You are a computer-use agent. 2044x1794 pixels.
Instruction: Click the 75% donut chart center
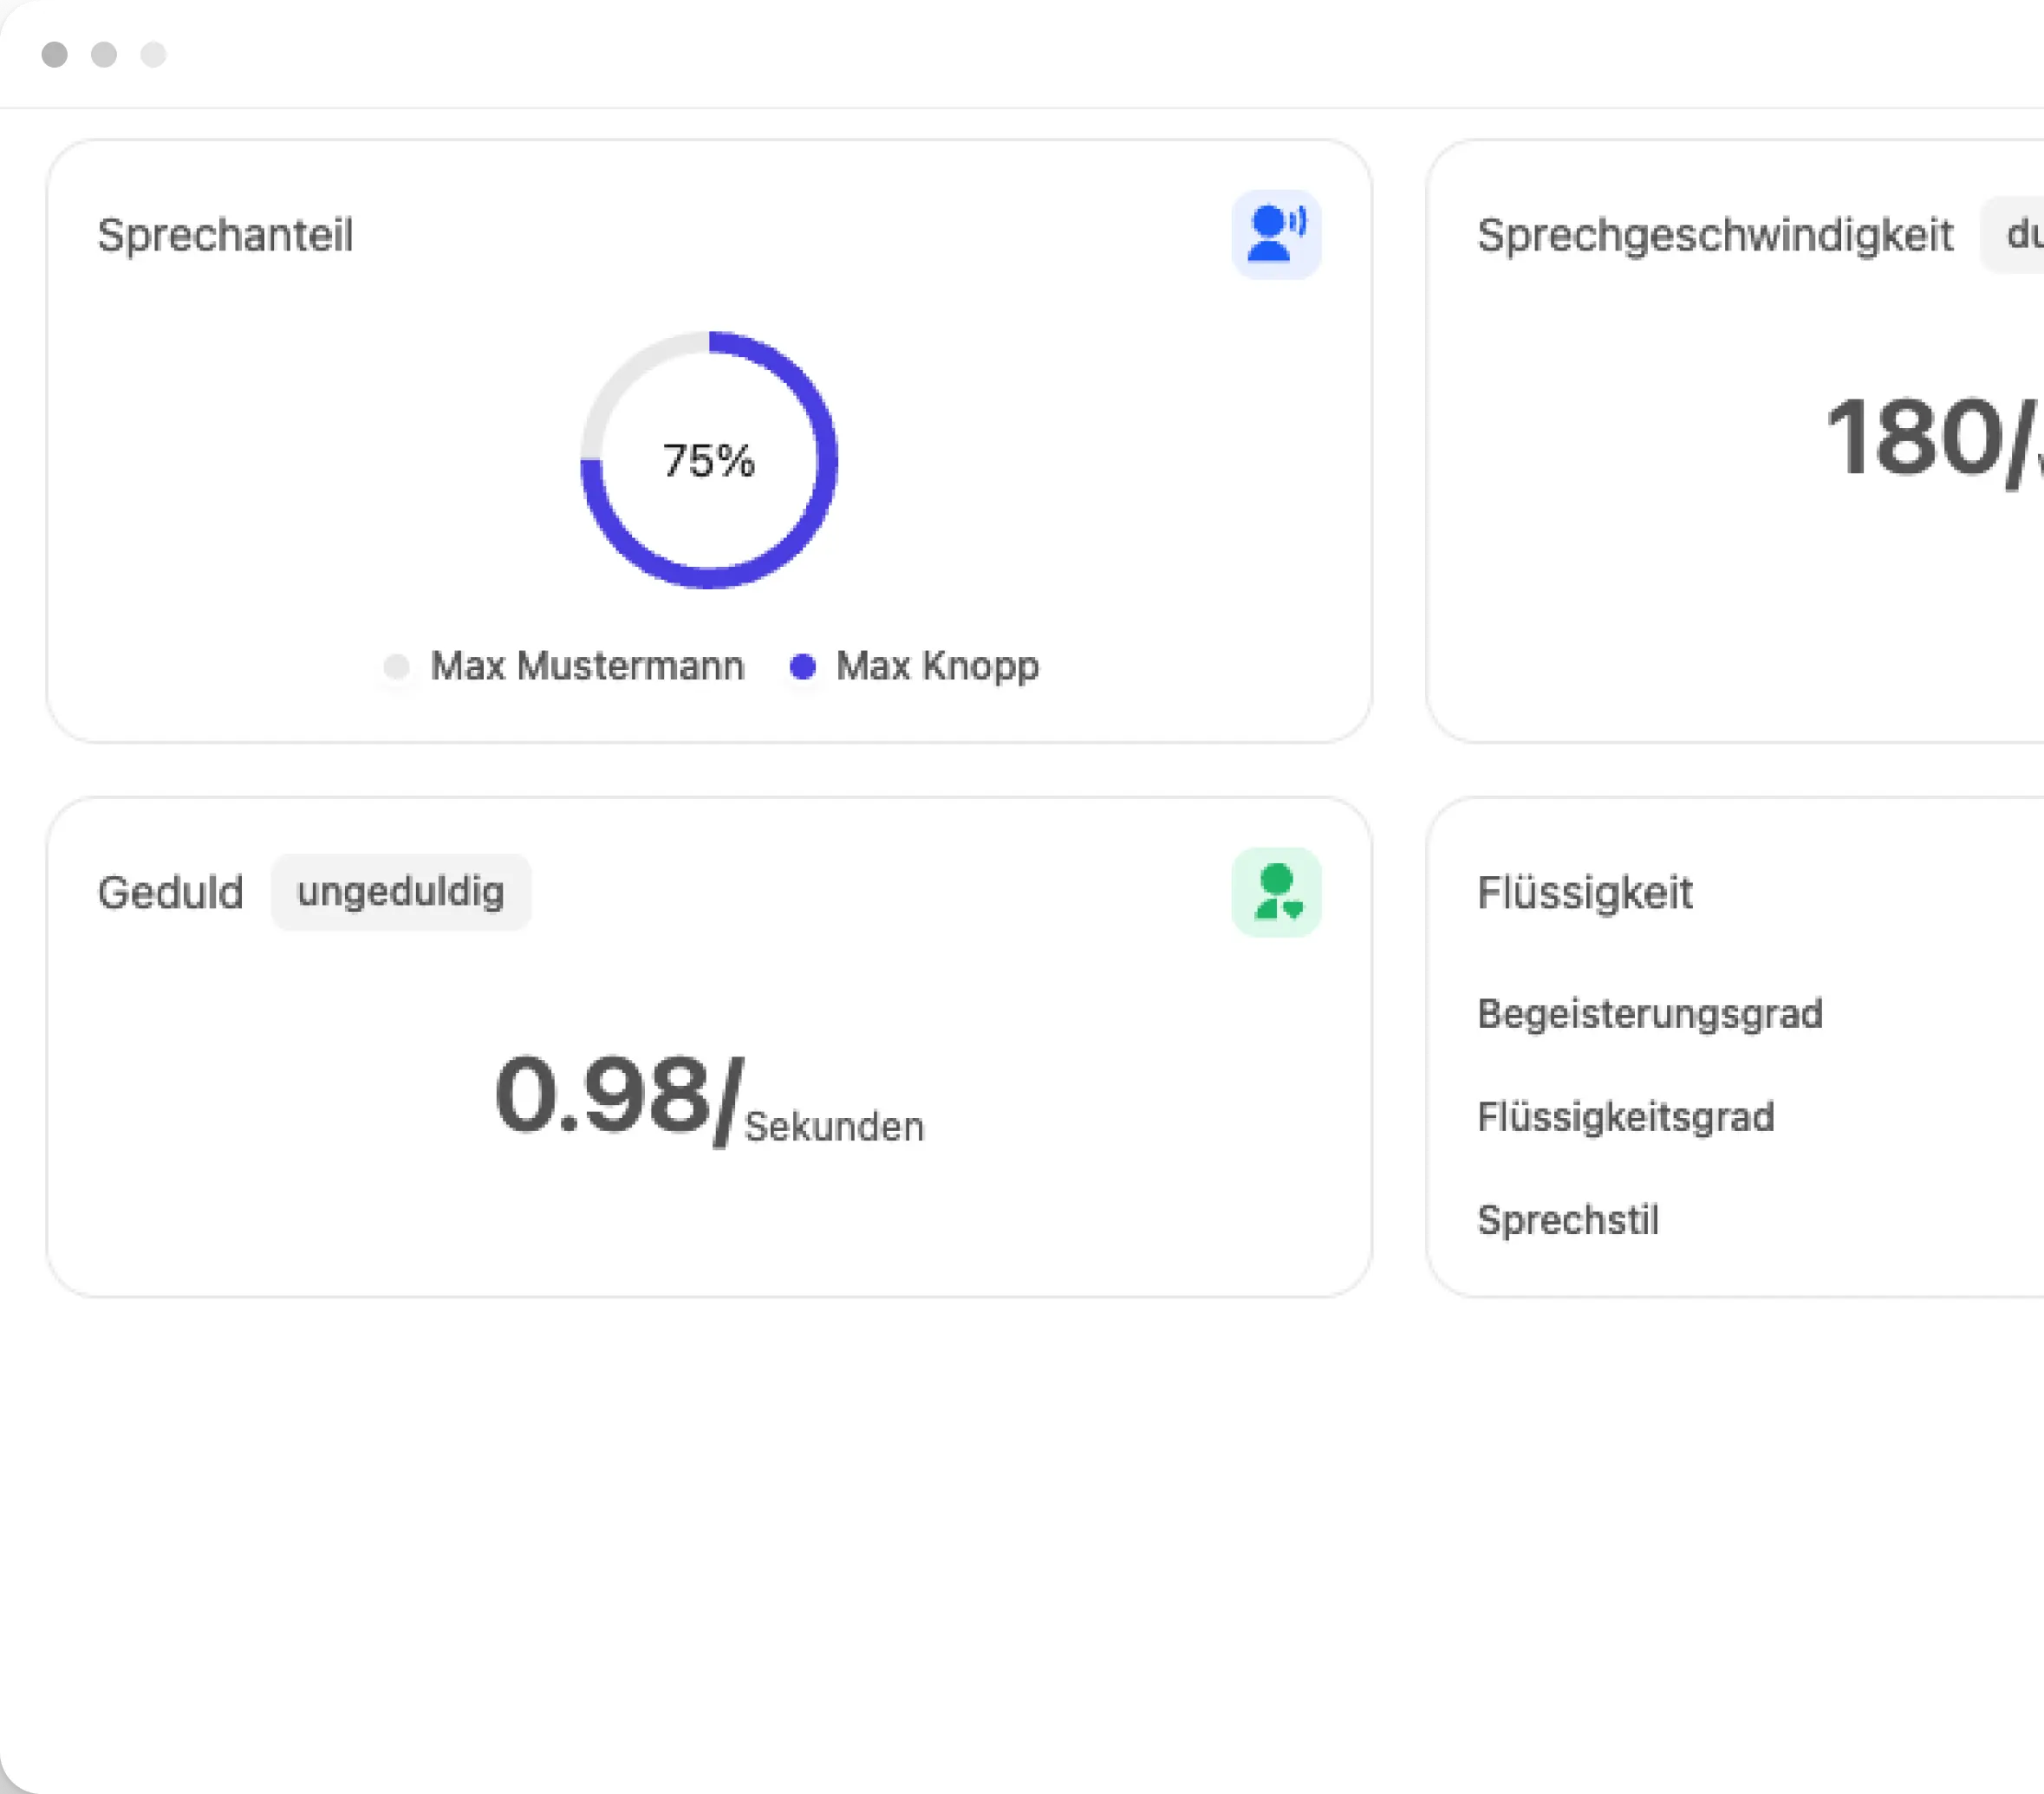708,461
